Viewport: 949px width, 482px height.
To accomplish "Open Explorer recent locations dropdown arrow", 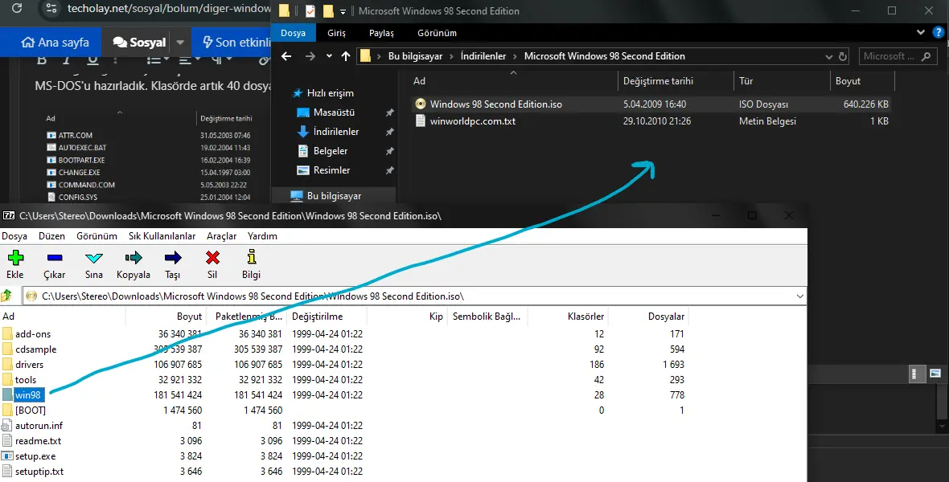I will pyautogui.click(x=329, y=56).
